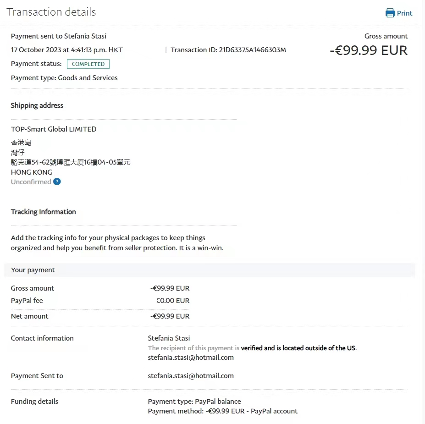Click the Tracking Information heading
The width and height of the screenshot is (425, 424).
coord(44,212)
